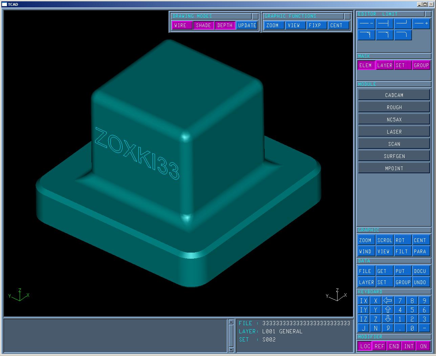The width and height of the screenshot is (436, 356).
Task: Click the up arrow key in Keyboard panel
Action: 388,310
